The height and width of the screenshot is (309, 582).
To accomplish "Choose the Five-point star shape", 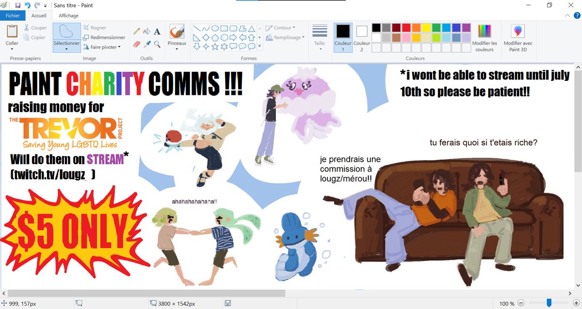I will point(215,46).
